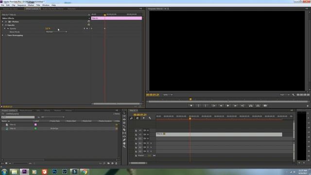Click the Clear trash icon in Project panel
Viewport: 311px width, 175px height.
(x=116, y=163)
